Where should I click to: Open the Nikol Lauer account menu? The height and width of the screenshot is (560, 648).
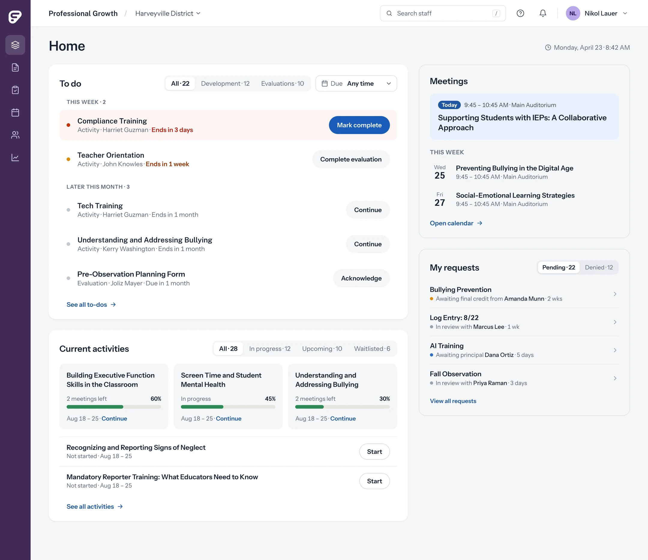597,13
